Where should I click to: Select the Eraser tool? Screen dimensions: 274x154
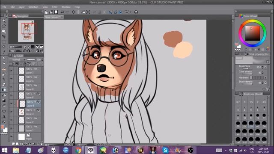(x=4, y=84)
